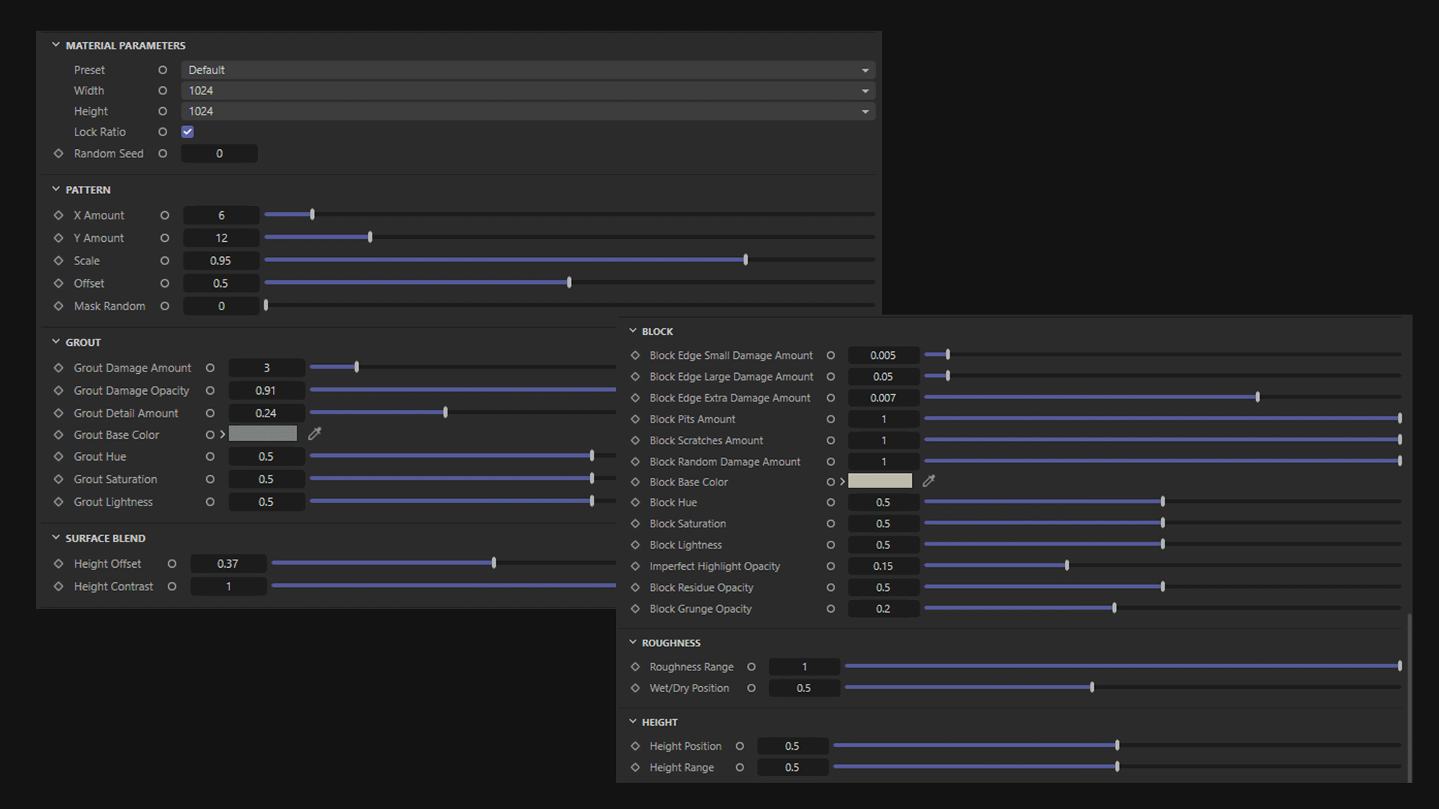Viewport: 1439px width, 809px height.
Task: Toggle the circle button beside Block Hue
Action: (x=830, y=503)
